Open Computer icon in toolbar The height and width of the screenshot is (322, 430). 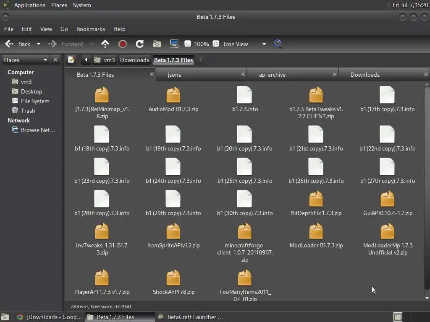[x=174, y=44]
